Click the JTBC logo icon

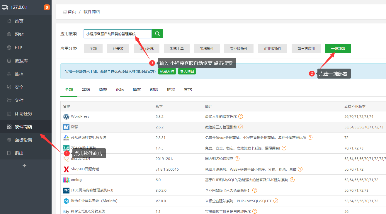[66, 191]
